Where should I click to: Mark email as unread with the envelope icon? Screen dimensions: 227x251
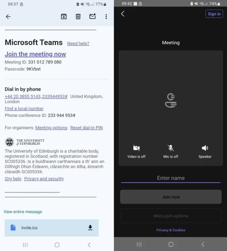click(x=93, y=16)
